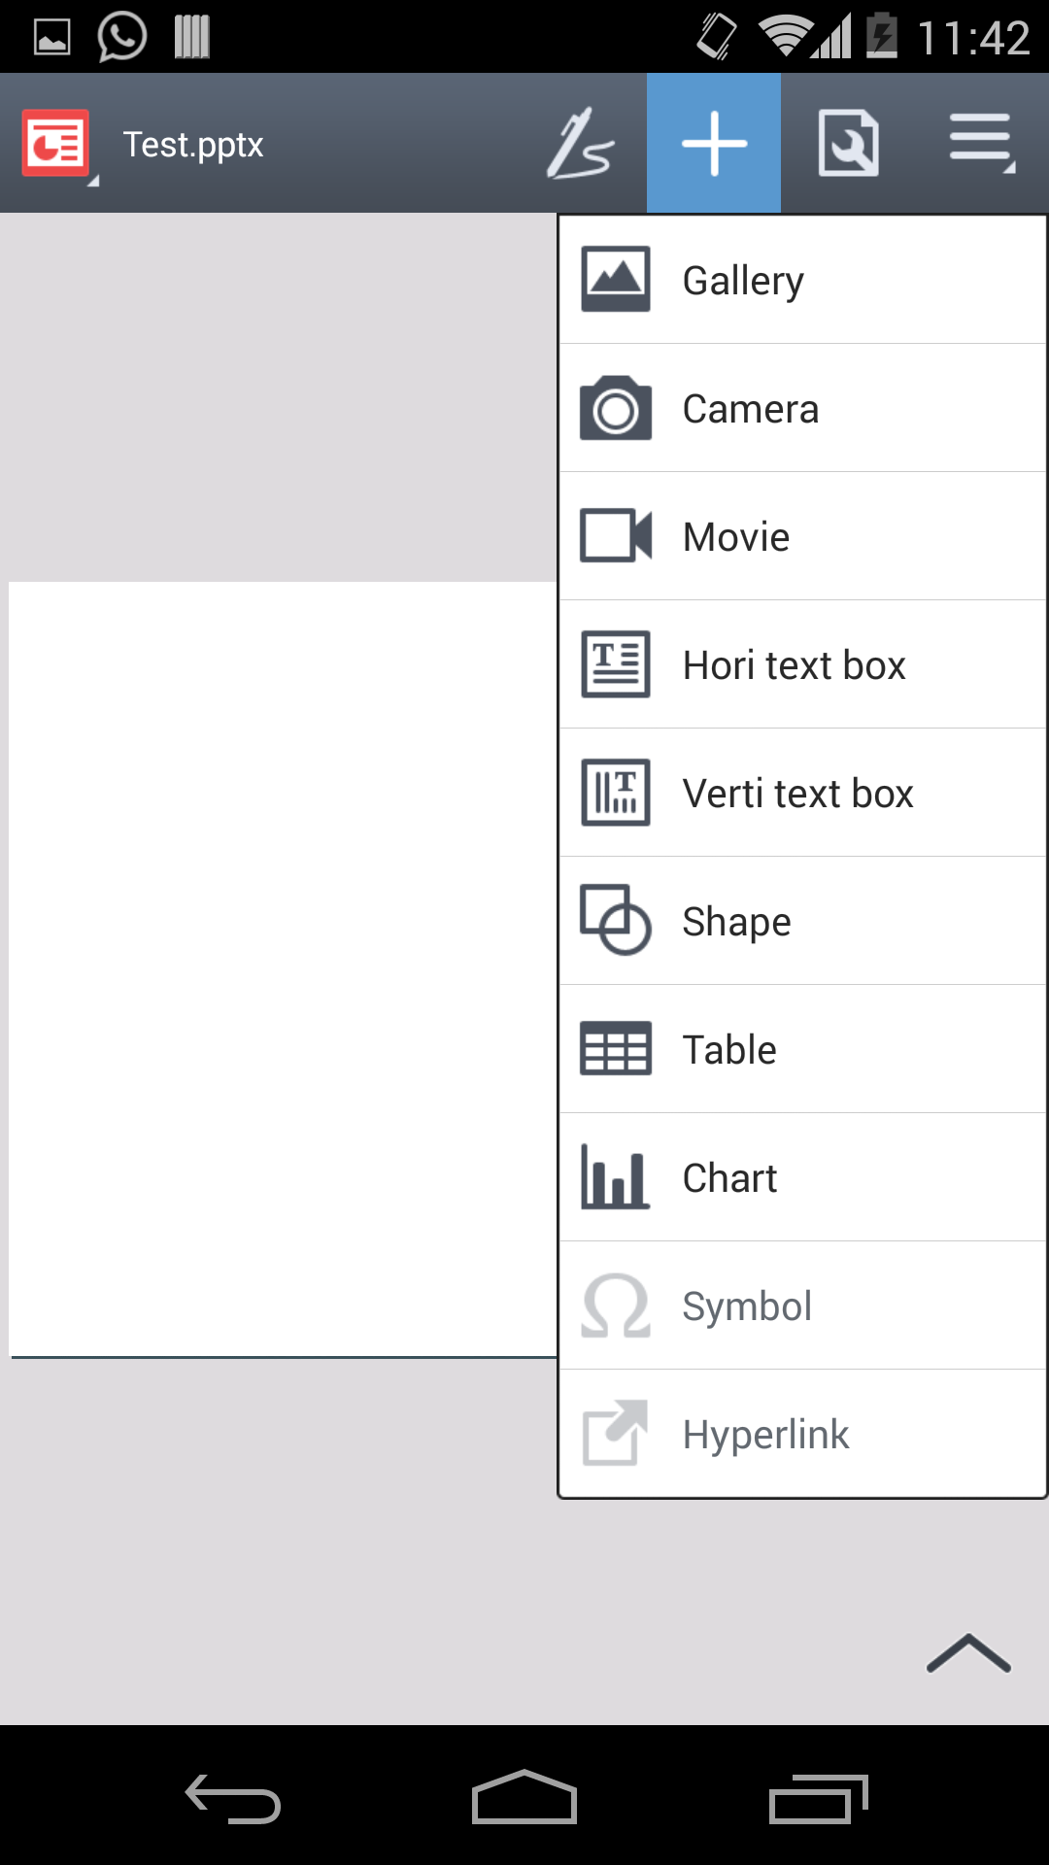The height and width of the screenshot is (1865, 1049).
Task: Select the Movie camera icon
Action: [x=616, y=535]
